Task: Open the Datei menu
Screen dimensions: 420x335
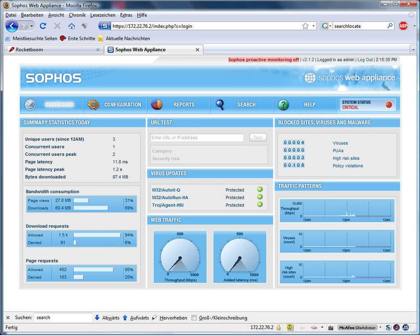Action: pyautogui.click(x=11, y=15)
